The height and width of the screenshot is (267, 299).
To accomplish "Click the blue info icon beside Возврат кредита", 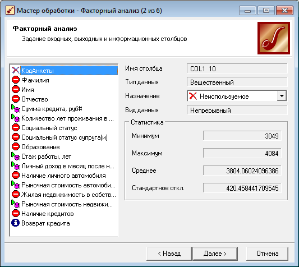I will [16, 223].
